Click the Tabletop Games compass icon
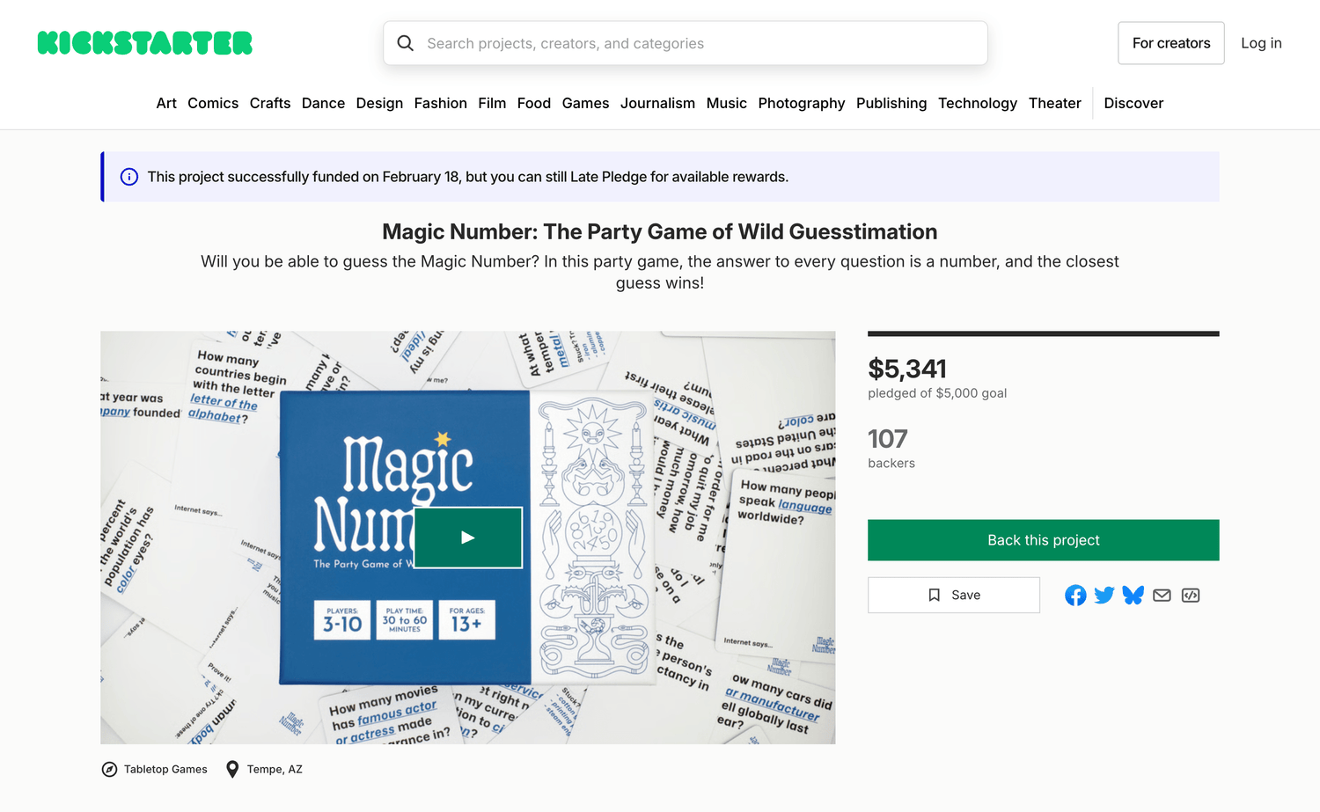The image size is (1320, 812). coord(109,769)
